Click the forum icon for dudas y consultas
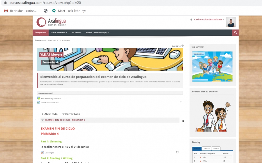 [39, 98]
